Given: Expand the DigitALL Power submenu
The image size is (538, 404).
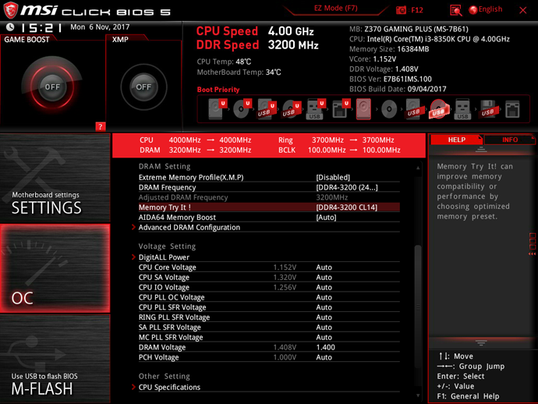Looking at the screenshot, I should tap(164, 257).
